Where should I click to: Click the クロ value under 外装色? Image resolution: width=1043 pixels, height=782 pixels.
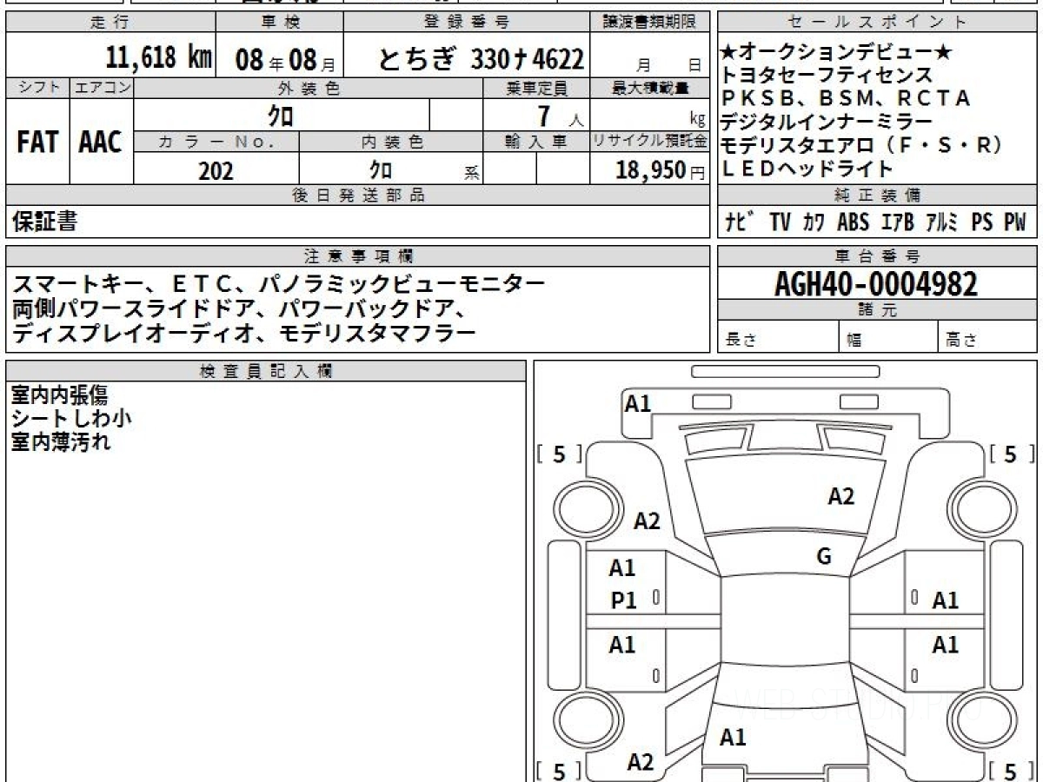(281, 116)
